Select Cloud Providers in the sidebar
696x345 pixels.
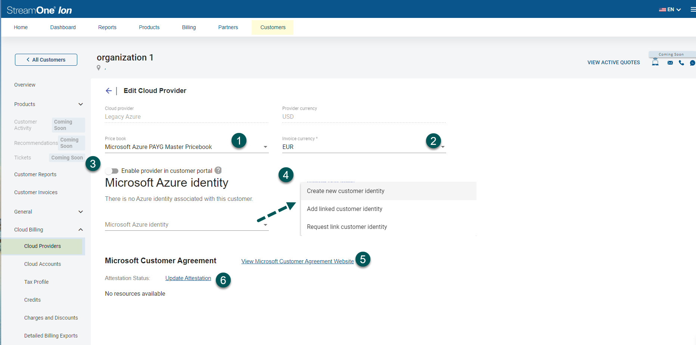click(43, 246)
